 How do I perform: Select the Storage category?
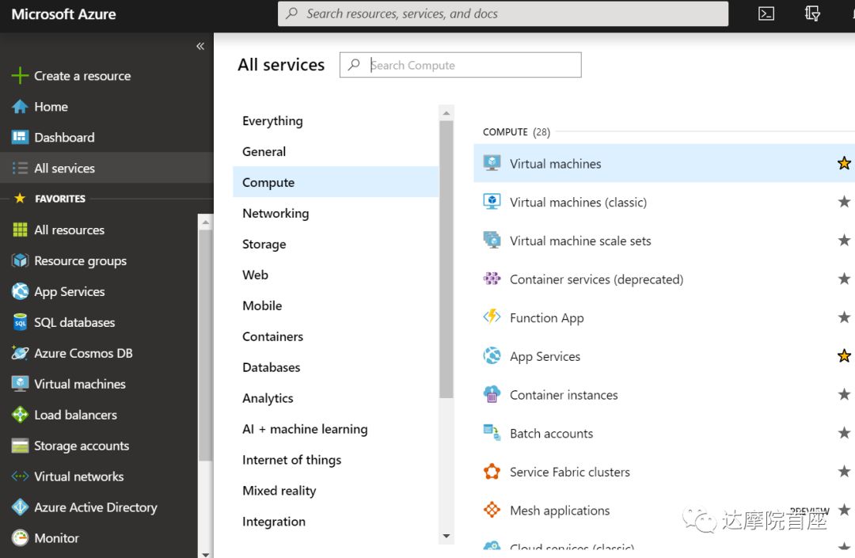(x=336, y=244)
